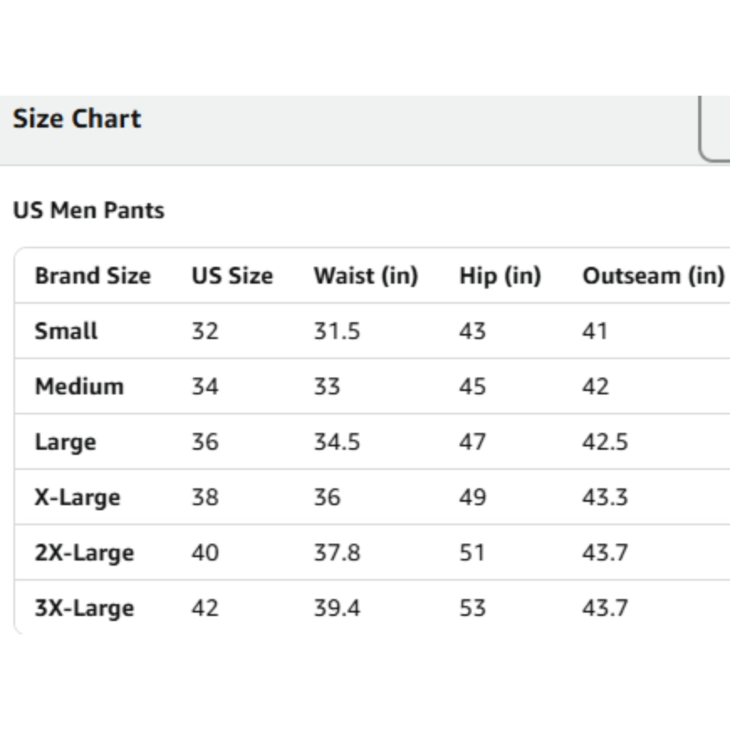Select the 2X-Large row label
Screen dimensions: 730x730
[84, 553]
